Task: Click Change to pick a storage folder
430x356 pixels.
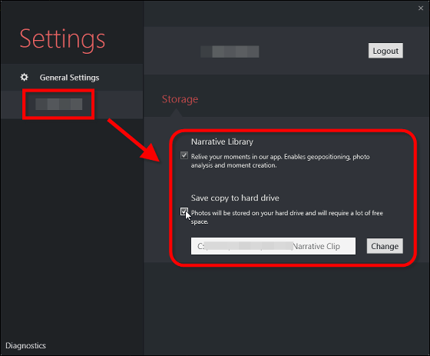Action: 385,246
